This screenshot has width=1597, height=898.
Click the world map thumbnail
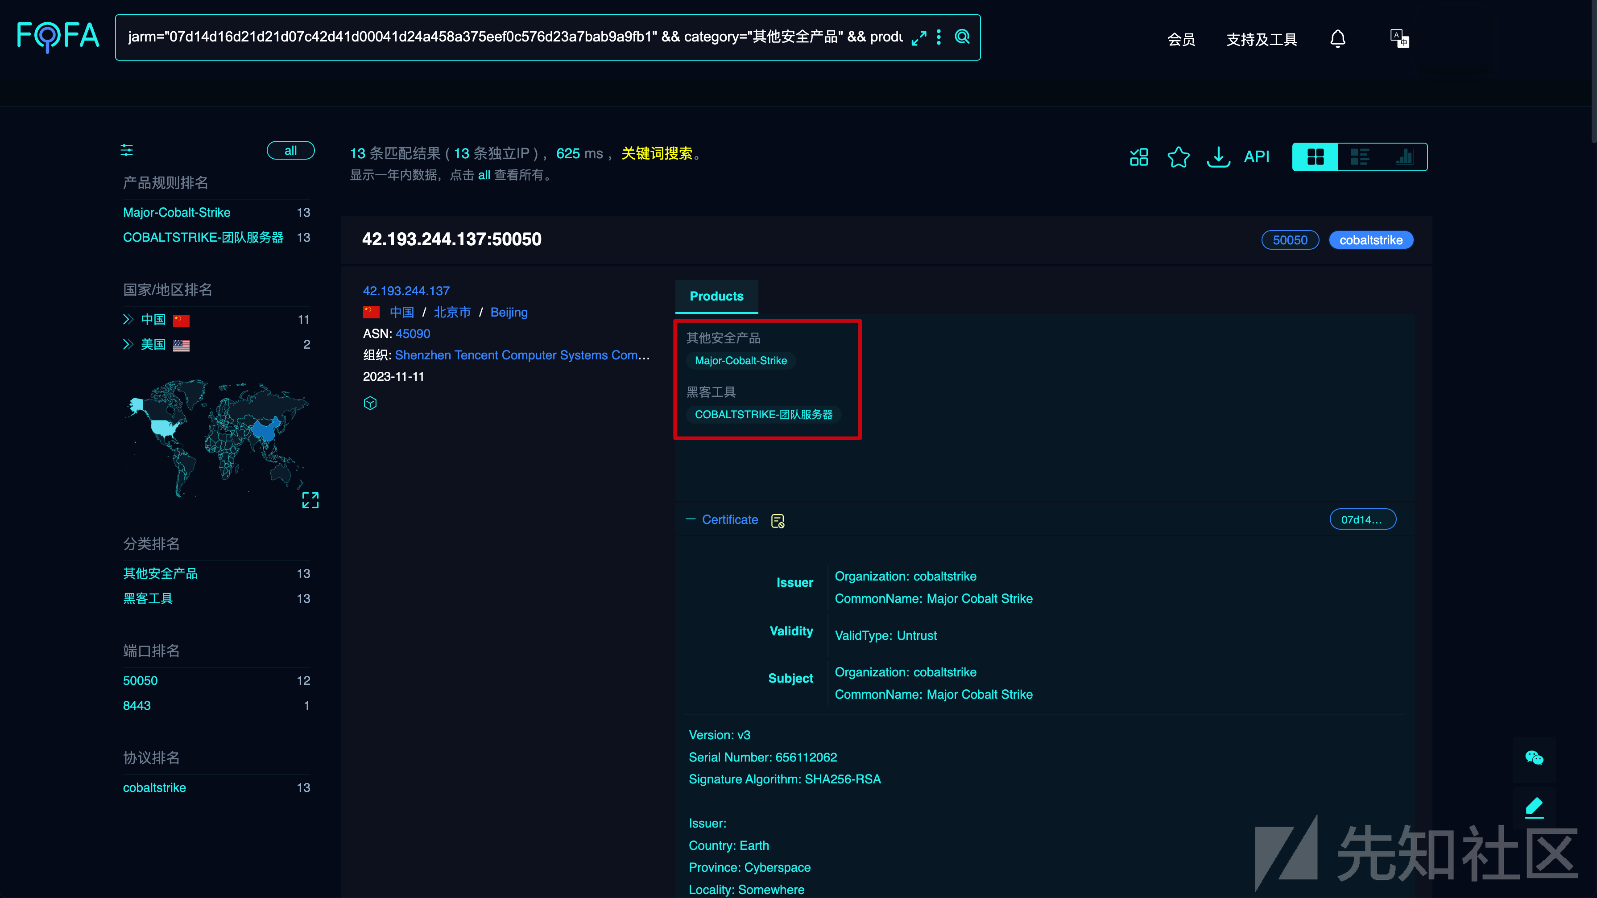click(x=217, y=439)
